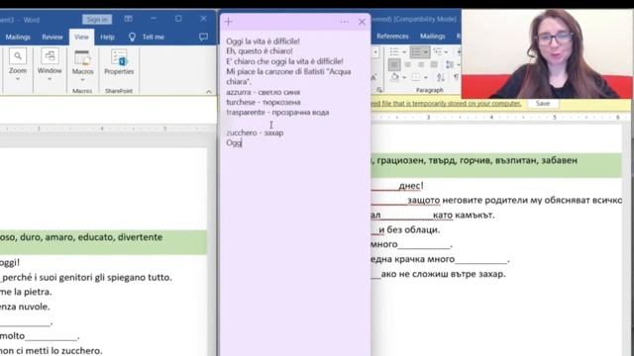Align text left in right Word ribbon

(394, 64)
